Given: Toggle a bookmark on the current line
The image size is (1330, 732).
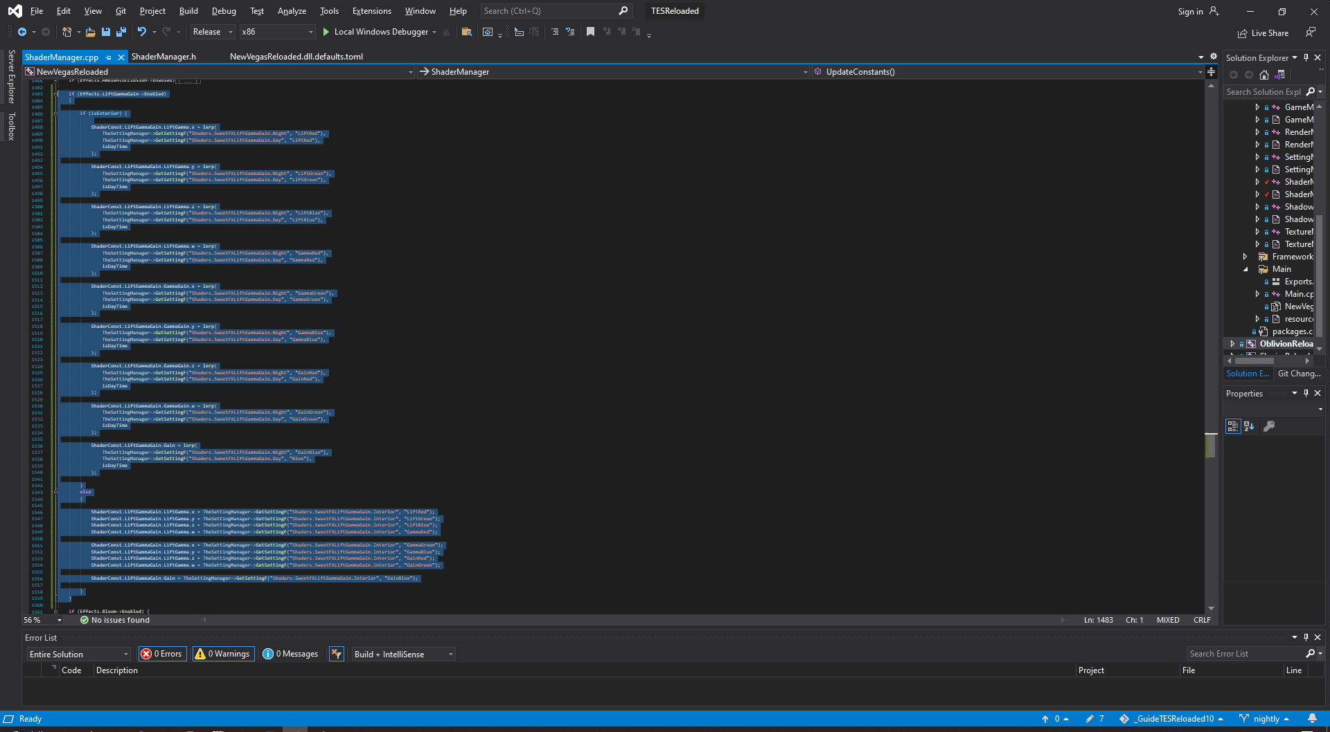Looking at the screenshot, I should coord(590,32).
